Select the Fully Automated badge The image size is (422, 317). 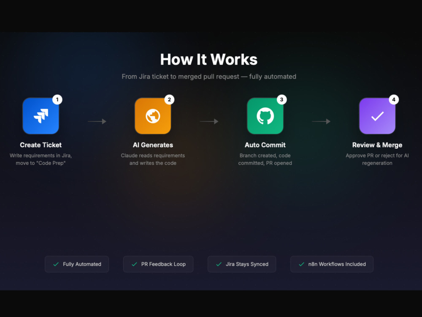coord(77,264)
